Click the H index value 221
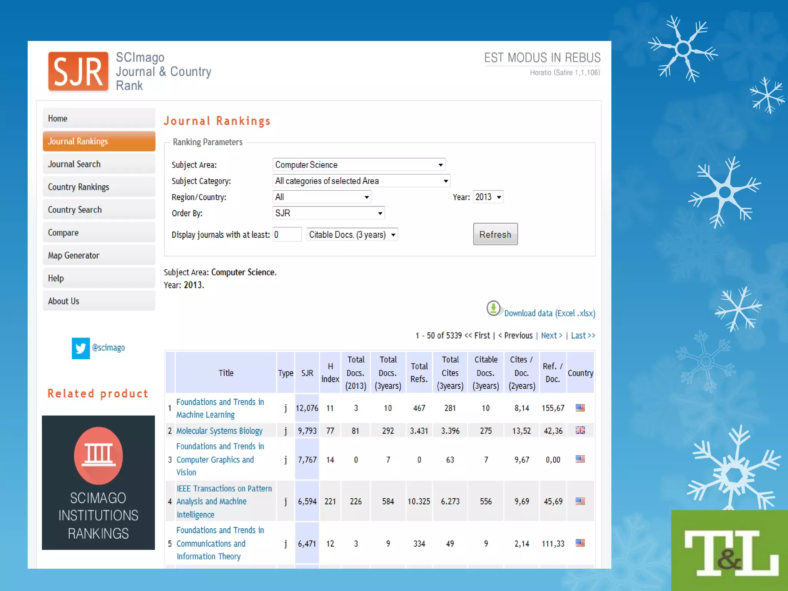788x591 pixels. click(x=330, y=501)
